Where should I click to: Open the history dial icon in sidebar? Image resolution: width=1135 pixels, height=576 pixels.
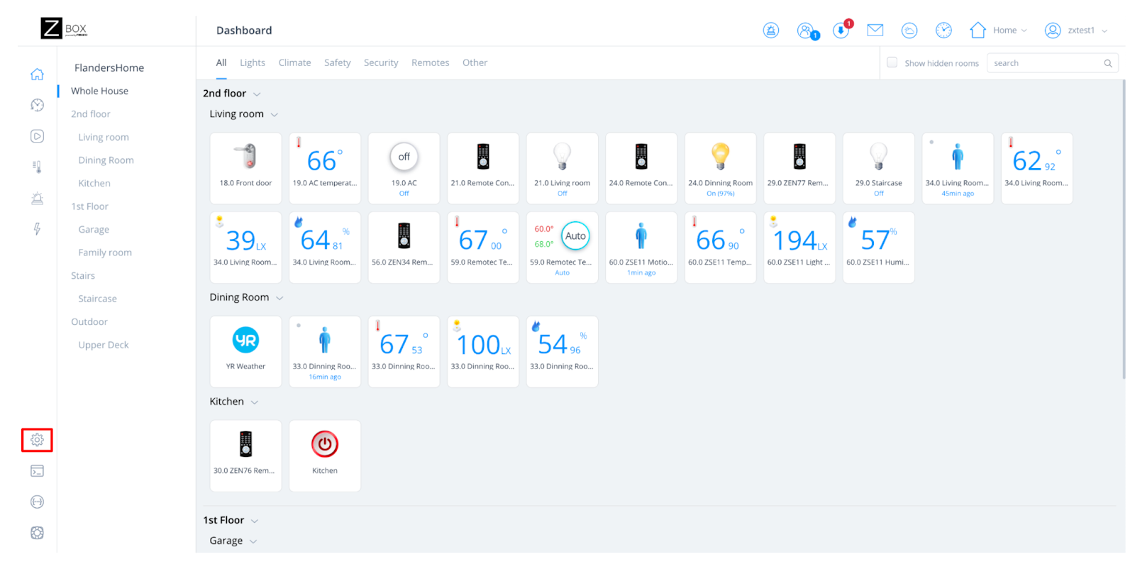click(x=37, y=105)
